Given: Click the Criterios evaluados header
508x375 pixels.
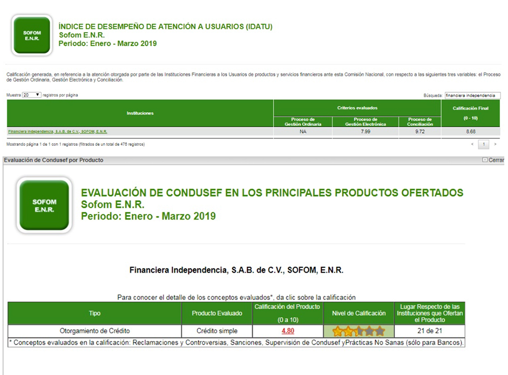Looking at the screenshot, I should (x=357, y=108).
